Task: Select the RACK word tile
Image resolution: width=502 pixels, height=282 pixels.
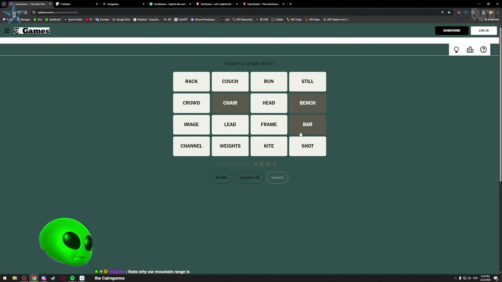Action: [x=191, y=81]
